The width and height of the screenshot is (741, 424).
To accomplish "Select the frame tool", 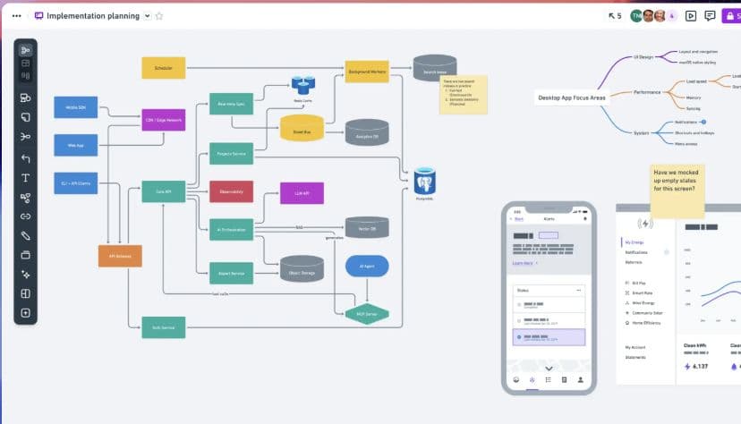I will (26, 255).
